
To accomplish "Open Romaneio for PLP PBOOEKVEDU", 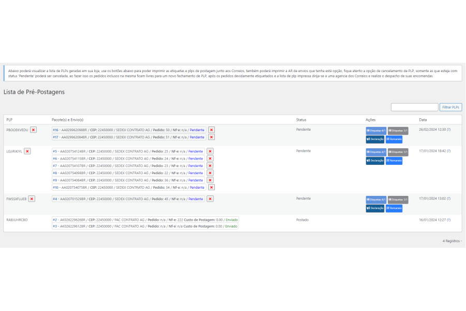I will 394,139.
